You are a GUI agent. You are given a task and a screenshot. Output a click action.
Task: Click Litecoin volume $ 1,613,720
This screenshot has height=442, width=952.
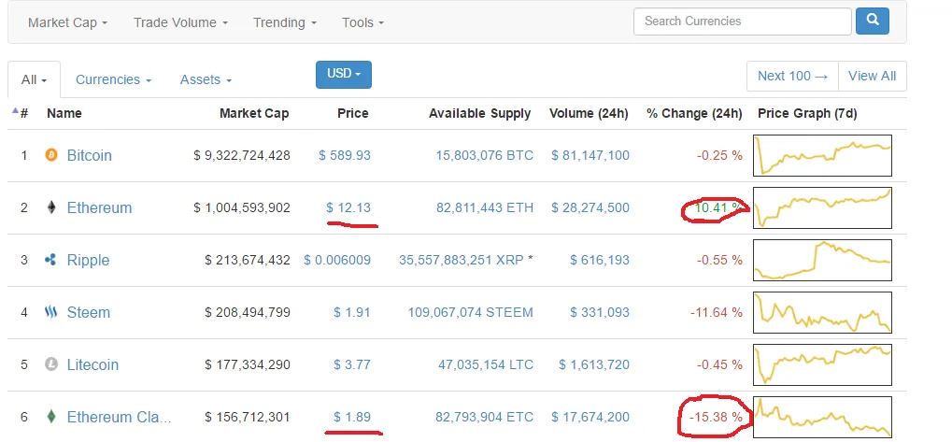[594, 364]
